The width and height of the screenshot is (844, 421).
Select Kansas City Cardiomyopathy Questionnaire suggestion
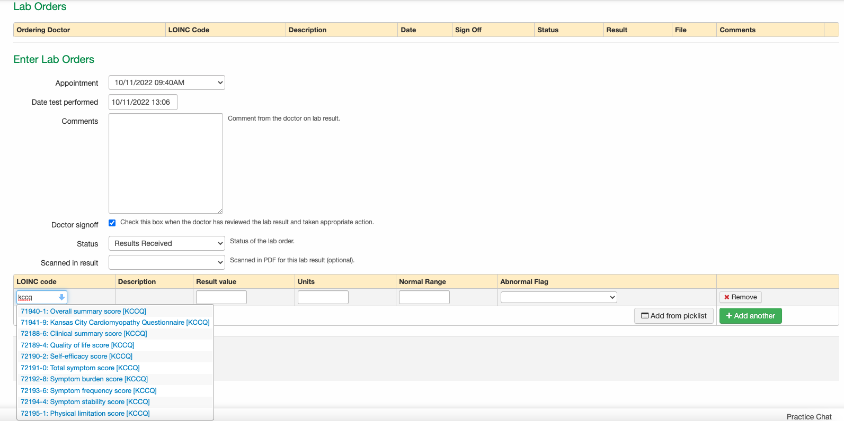click(x=115, y=322)
